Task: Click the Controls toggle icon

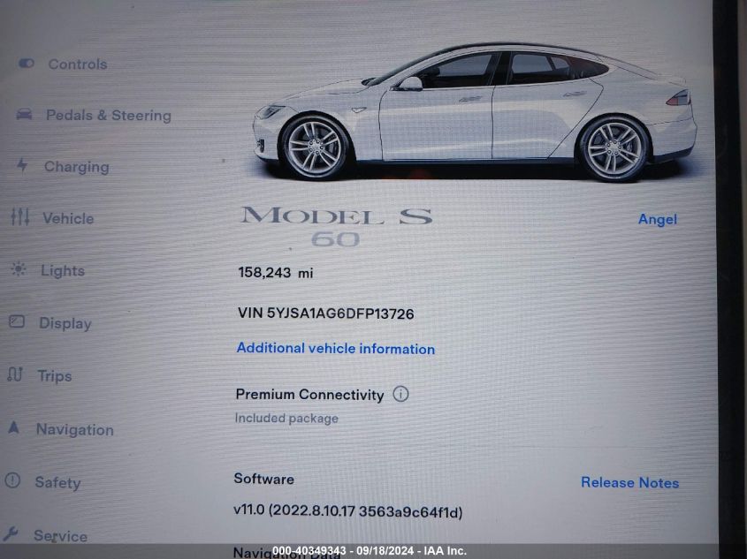Action: tap(27, 64)
